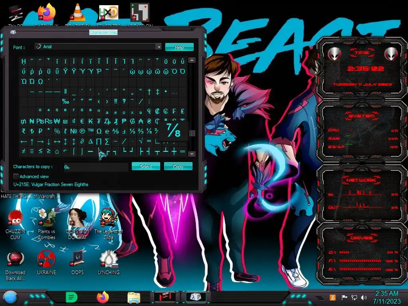Select the Pts peseta character
This screenshot has width=408, height=306.
[40, 121]
